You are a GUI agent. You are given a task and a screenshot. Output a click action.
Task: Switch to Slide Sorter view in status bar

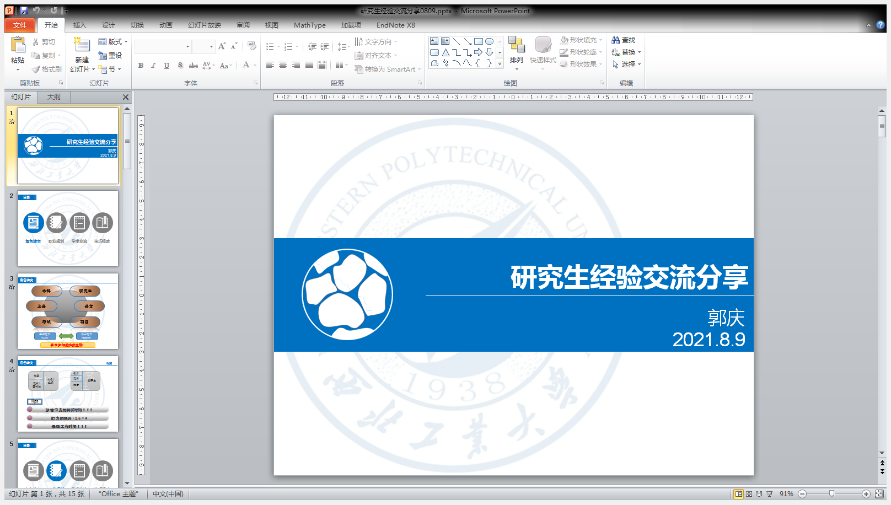pos(749,494)
